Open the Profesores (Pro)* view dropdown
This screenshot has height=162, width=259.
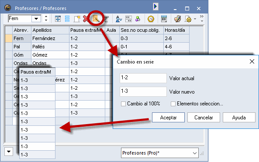click(195, 153)
